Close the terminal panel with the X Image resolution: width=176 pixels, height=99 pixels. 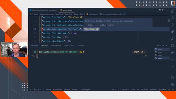point(167,46)
